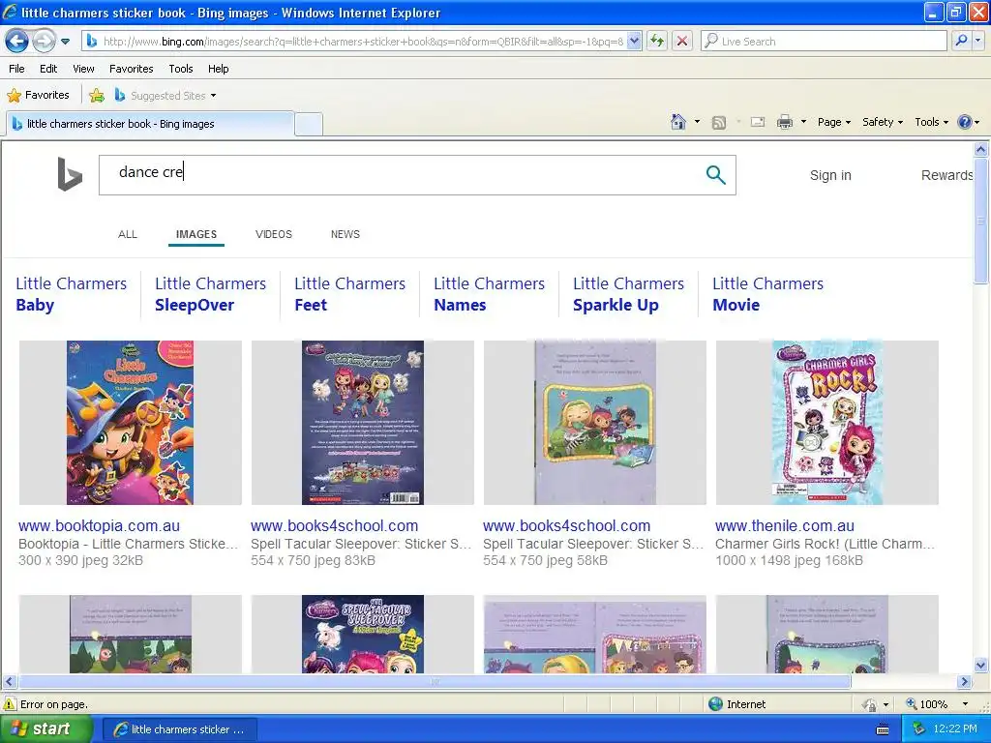Image resolution: width=991 pixels, height=743 pixels.
Task: Add page to Favorites bar icon
Action: 97,96
